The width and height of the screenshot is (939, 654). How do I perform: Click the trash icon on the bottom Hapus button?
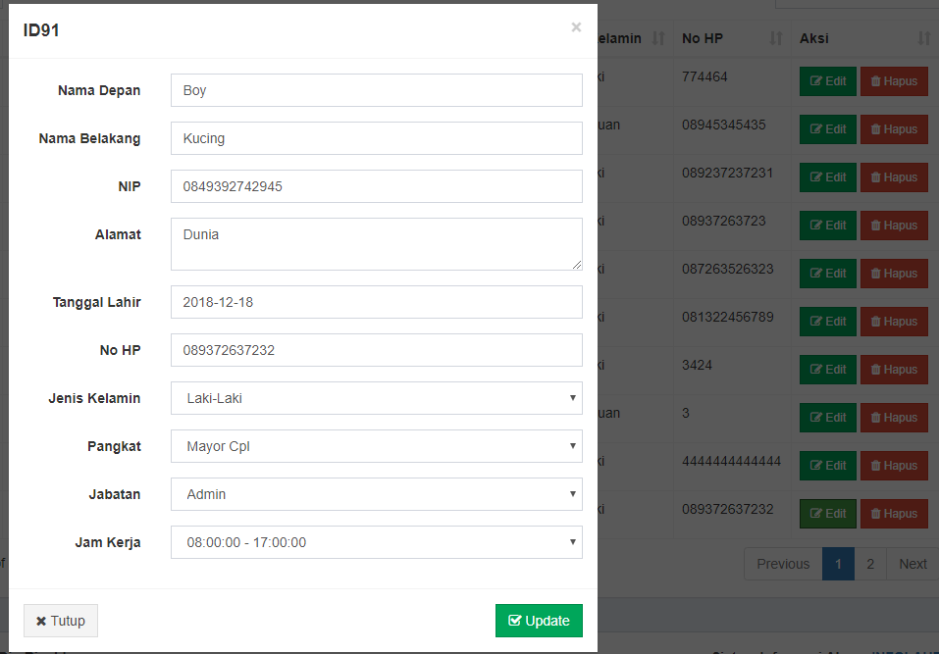point(877,513)
